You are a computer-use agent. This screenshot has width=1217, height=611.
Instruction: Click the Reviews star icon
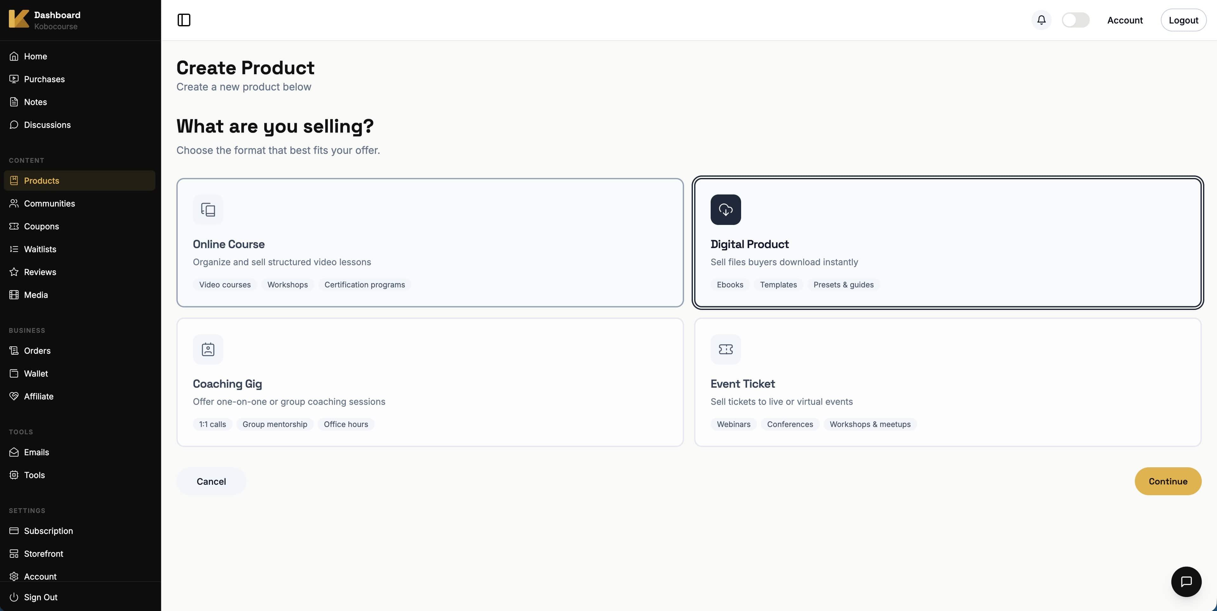pyautogui.click(x=14, y=272)
